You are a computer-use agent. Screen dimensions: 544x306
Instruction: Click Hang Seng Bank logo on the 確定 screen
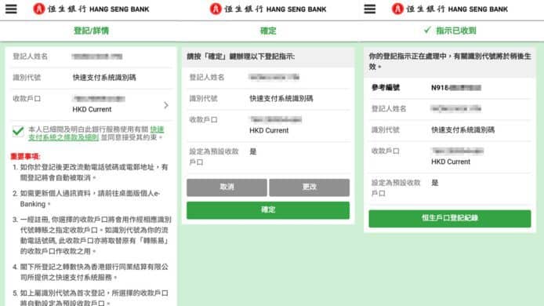coord(268,9)
